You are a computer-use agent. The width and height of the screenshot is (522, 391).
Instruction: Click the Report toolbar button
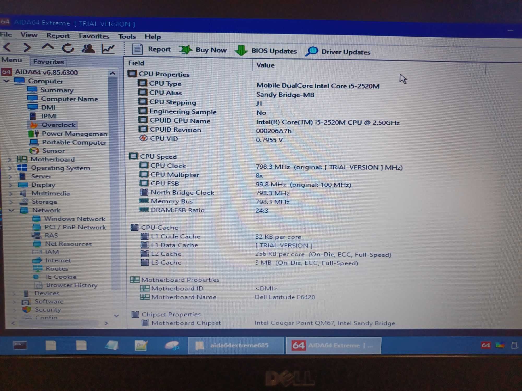click(151, 49)
